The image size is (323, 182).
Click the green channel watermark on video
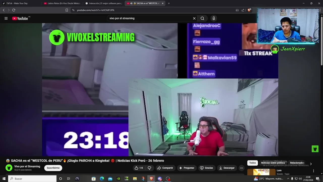(315, 149)
